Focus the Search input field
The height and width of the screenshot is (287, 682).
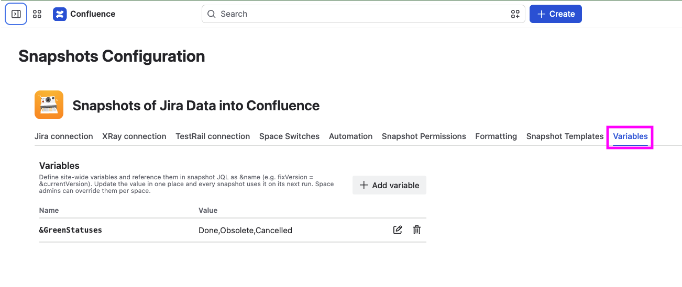pos(363,14)
